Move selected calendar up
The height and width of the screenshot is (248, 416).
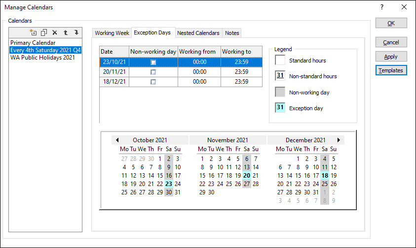(x=66, y=32)
